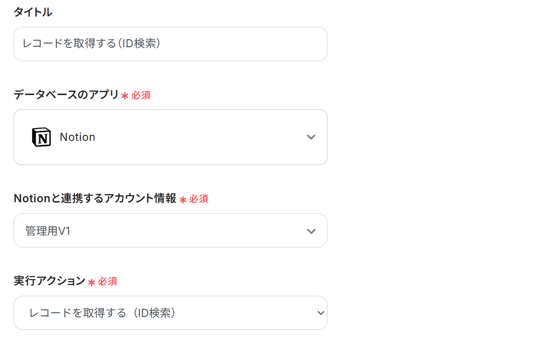Select the 管理用V1 account value text
The image size is (549, 339).
(x=48, y=231)
